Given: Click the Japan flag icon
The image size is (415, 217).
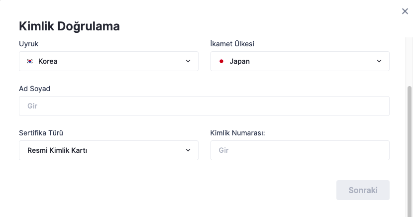Looking at the screenshot, I should 221,61.
